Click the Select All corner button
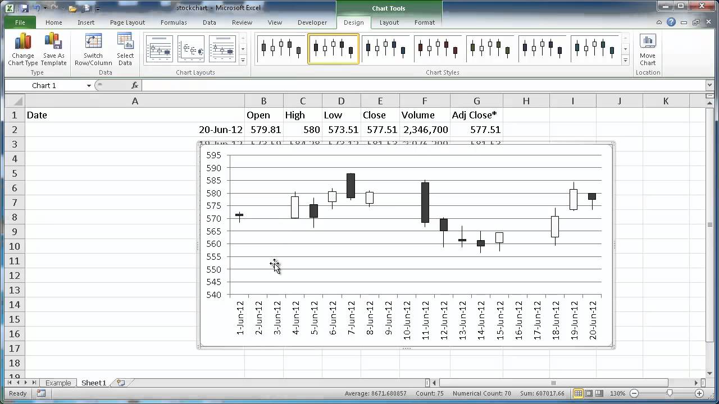719x404 pixels. point(15,101)
